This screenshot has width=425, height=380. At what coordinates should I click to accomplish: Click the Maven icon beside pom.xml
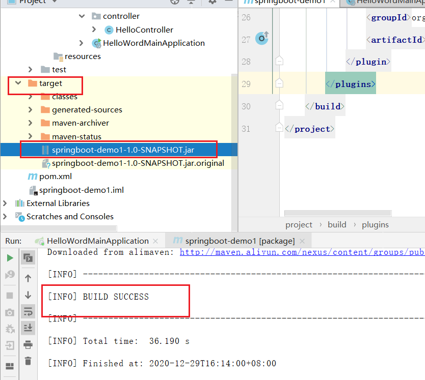32,177
